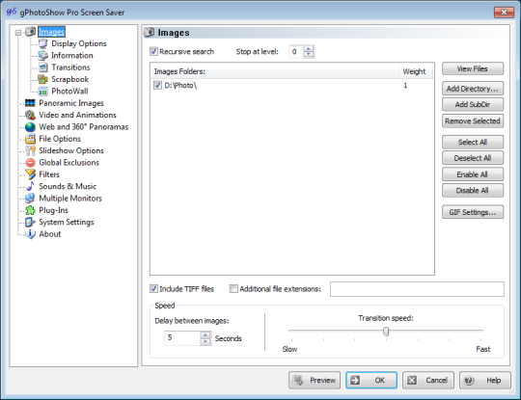Click the Delay between images value field
The image size is (521, 400).
click(x=182, y=338)
